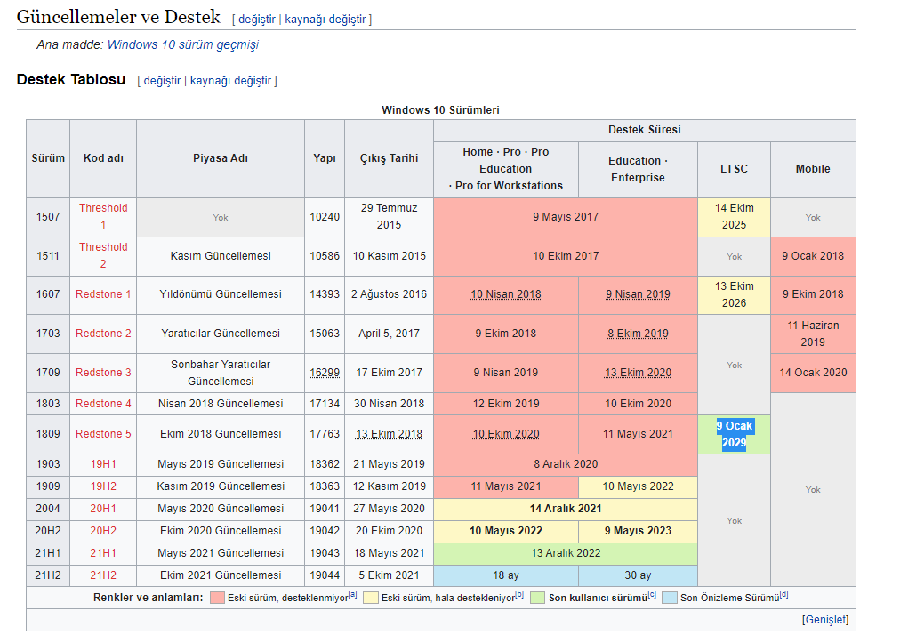Open the 'Windows 10 sürüm geçmişi' main article link
The image size is (908, 643).
[x=182, y=44]
